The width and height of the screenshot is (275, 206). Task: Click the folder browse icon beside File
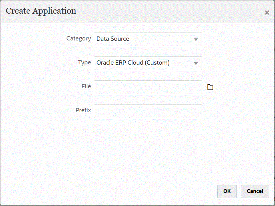coord(210,87)
